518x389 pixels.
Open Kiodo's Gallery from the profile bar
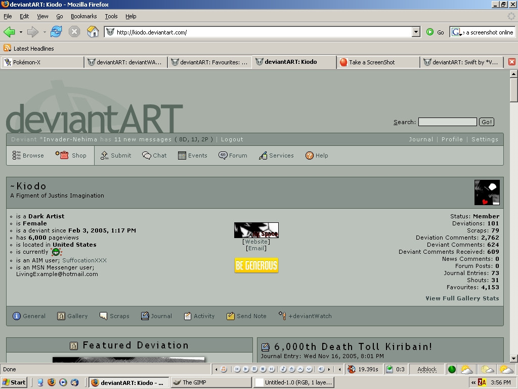click(72, 316)
